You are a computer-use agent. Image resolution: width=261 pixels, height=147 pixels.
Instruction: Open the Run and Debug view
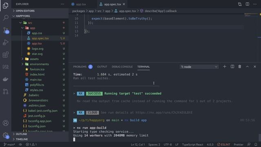(5, 42)
